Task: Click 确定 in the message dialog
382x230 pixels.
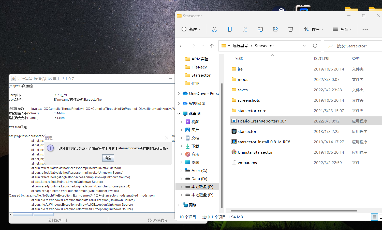Action: pos(108,158)
